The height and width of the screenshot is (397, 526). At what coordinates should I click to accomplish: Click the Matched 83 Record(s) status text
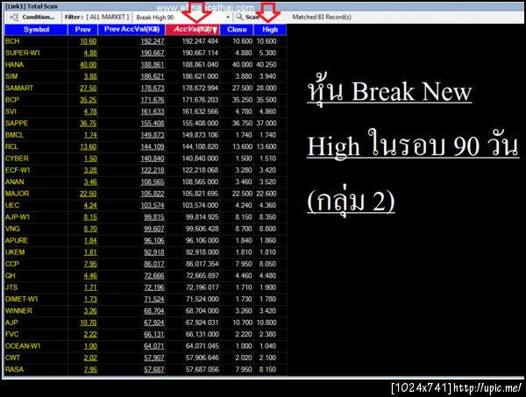click(x=322, y=18)
